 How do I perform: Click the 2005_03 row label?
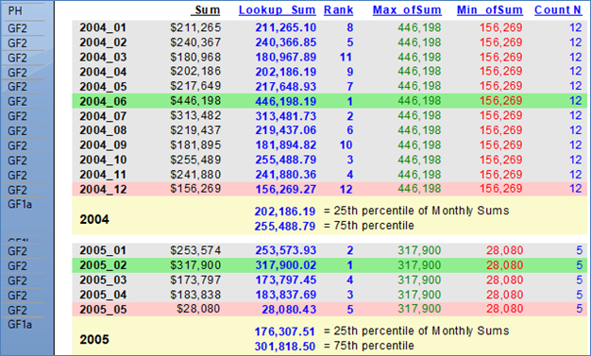pyautogui.click(x=103, y=280)
